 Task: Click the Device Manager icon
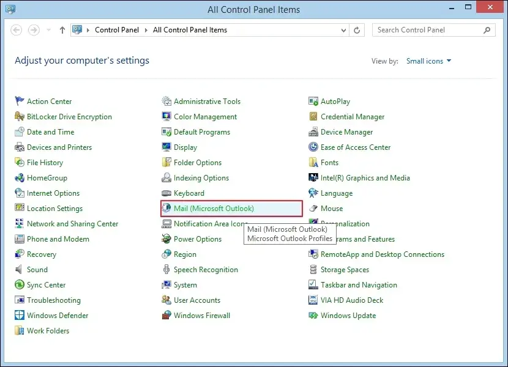pos(313,132)
